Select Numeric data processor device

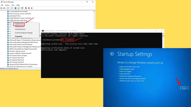18,51
